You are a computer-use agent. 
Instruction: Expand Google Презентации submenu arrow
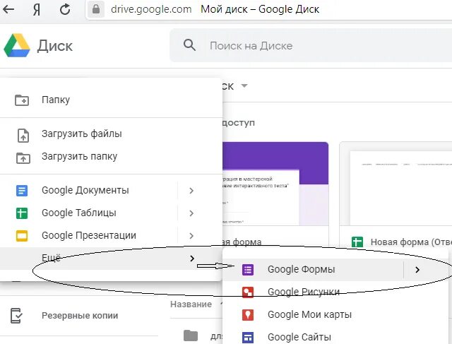[191, 236]
